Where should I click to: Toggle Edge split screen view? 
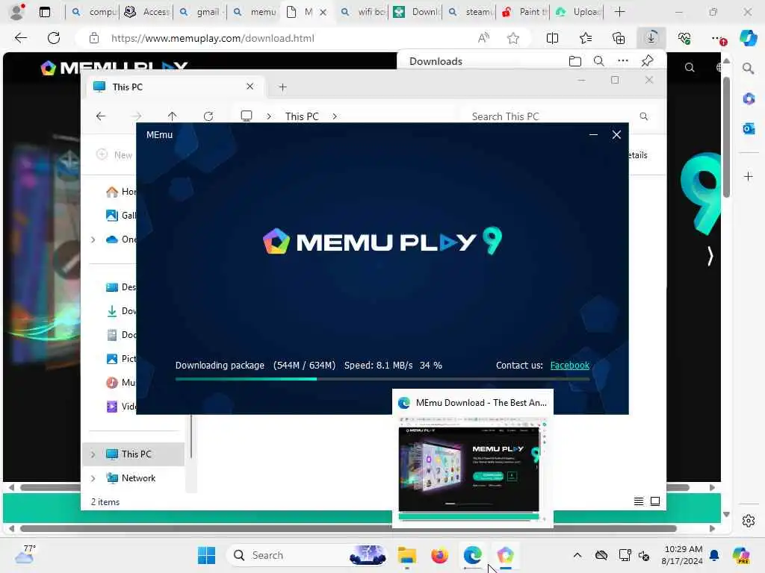[x=552, y=38]
